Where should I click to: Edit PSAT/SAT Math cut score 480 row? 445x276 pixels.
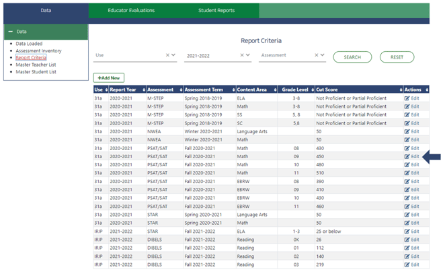(411, 165)
